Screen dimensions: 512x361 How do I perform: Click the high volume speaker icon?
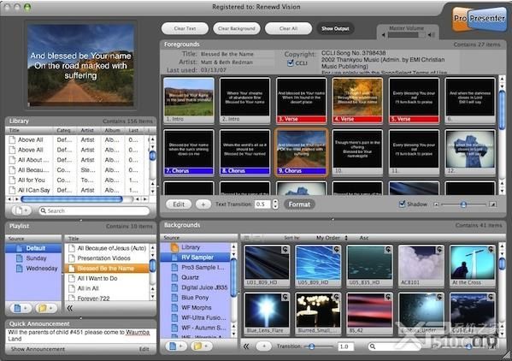pos(432,35)
